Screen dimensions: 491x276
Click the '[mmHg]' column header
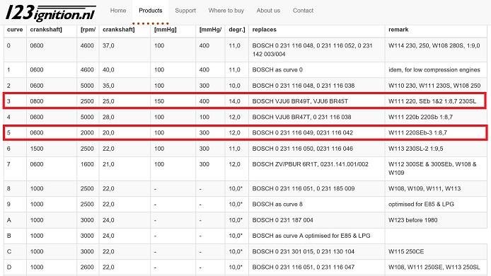point(166,30)
